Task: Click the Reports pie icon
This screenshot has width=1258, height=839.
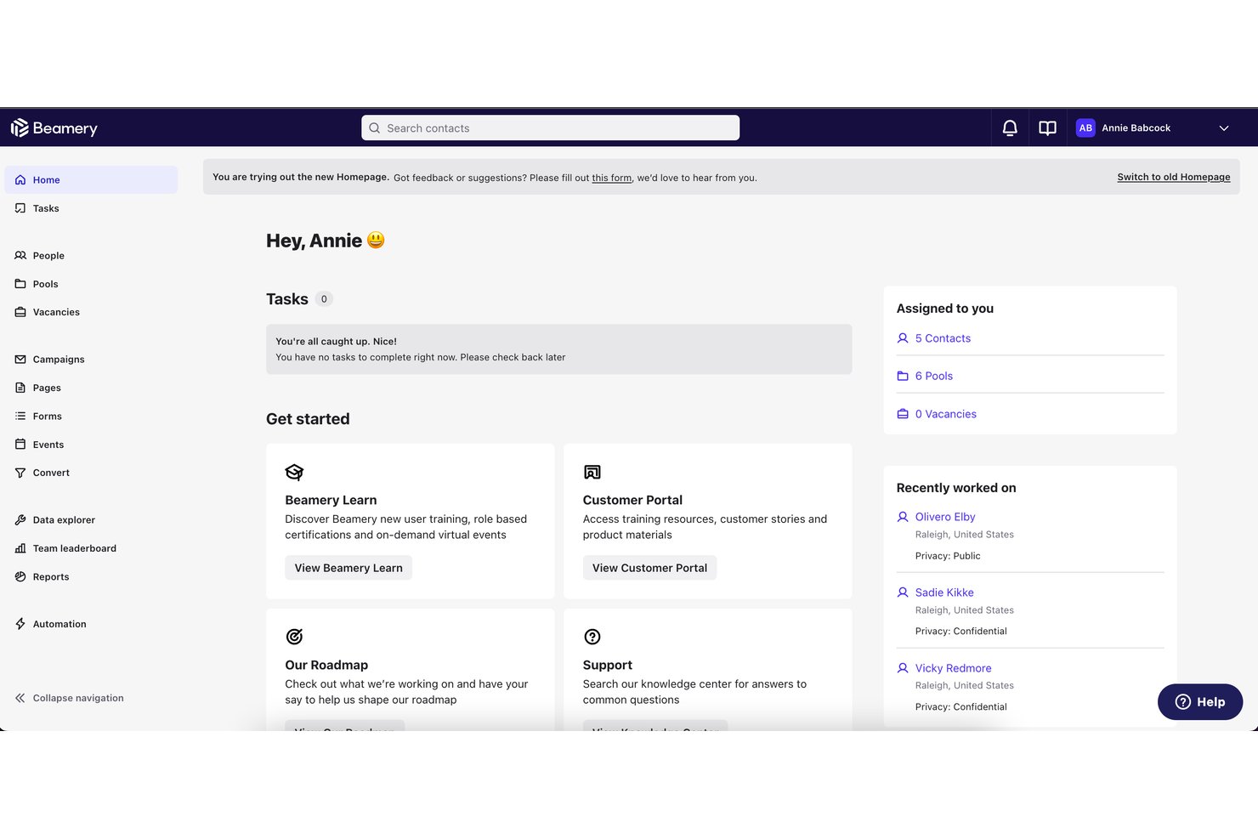Action: [x=20, y=576]
